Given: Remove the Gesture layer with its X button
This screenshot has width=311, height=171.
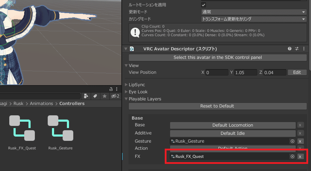Looking at the screenshot, I should click(x=300, y=141).
